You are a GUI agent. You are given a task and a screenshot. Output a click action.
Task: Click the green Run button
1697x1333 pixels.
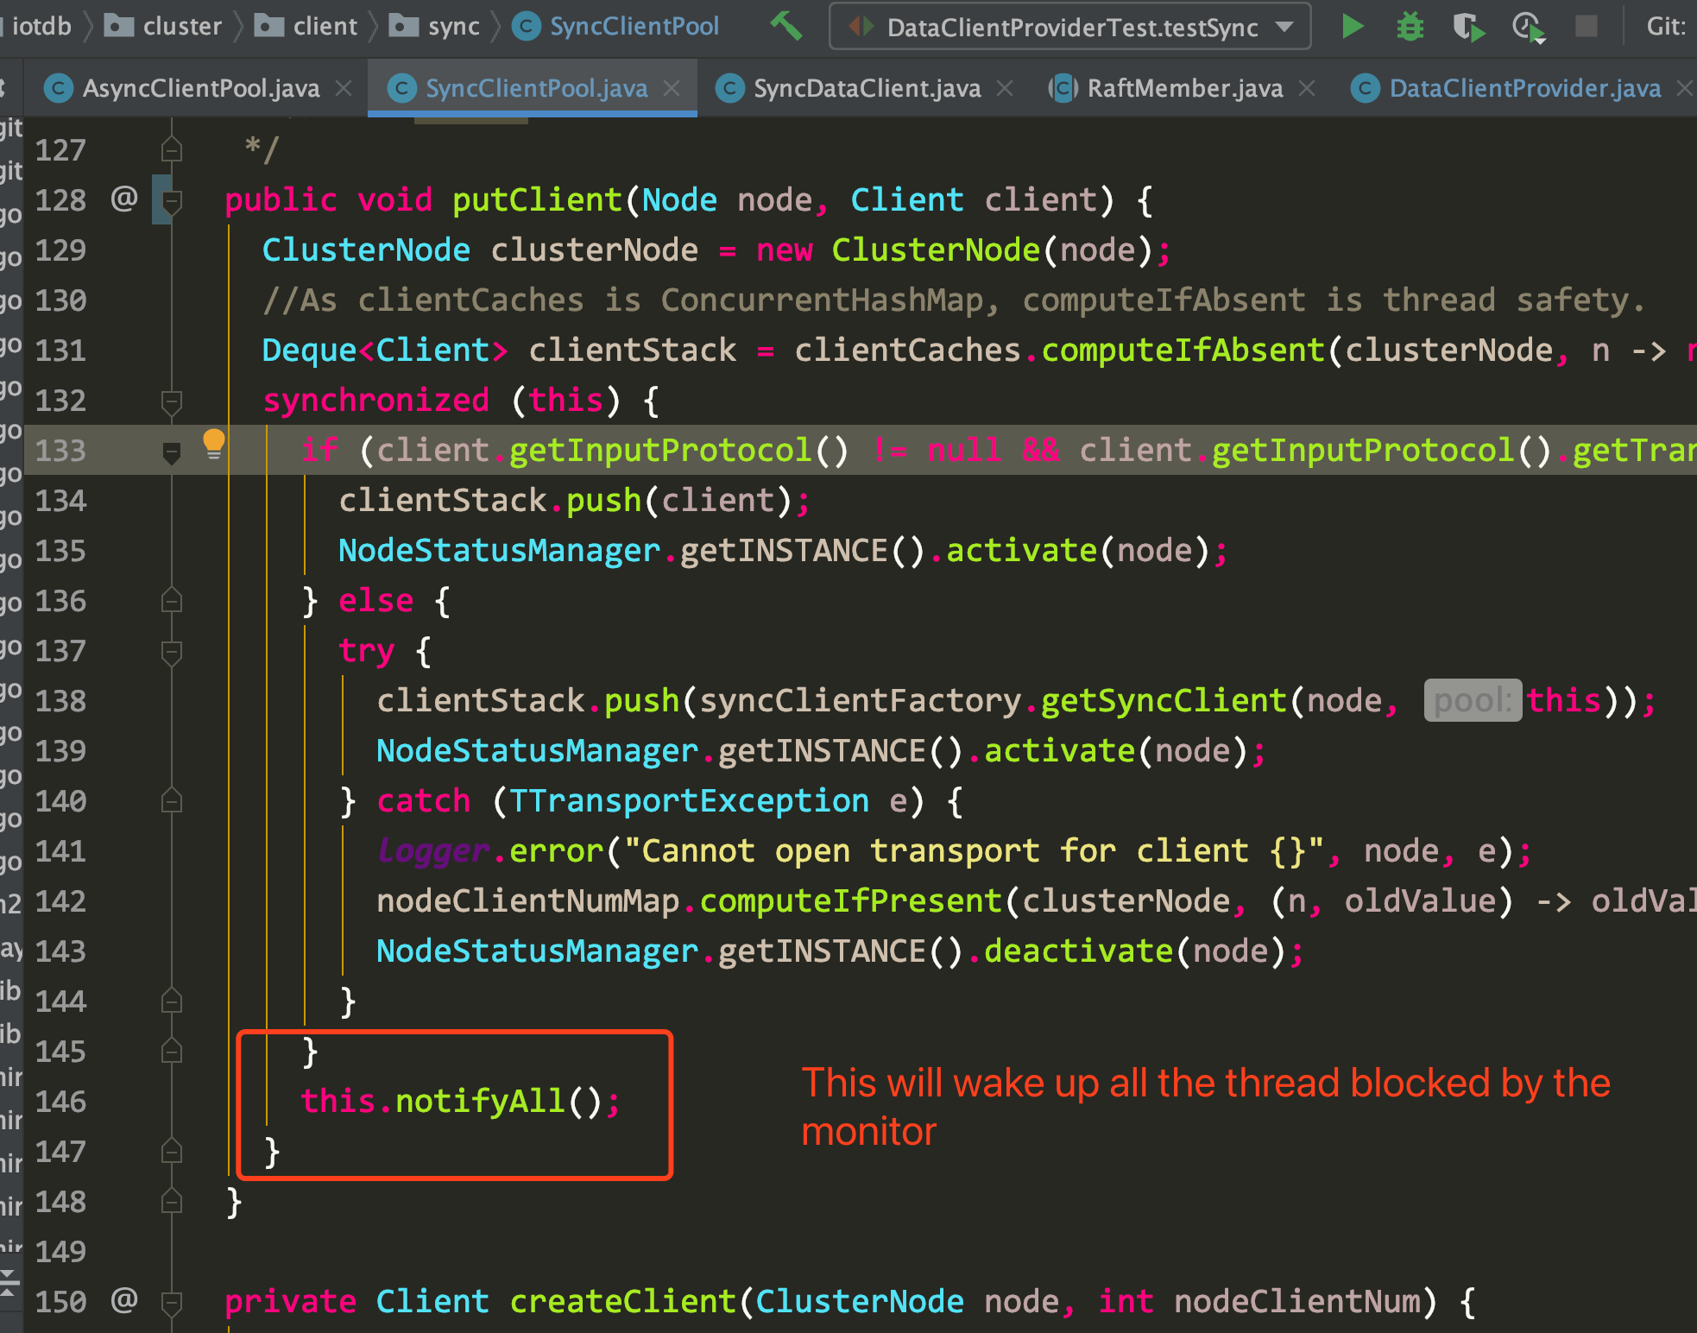(x=1353, y=27)
